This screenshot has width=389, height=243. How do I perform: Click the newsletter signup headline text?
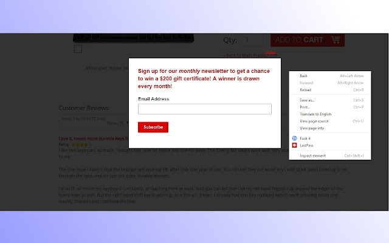(x=204, y=78)
